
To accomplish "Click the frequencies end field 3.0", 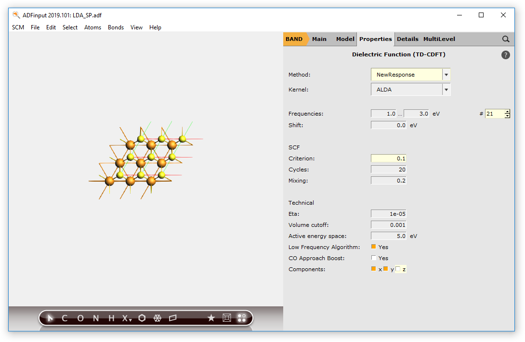I will click(417, 114).
